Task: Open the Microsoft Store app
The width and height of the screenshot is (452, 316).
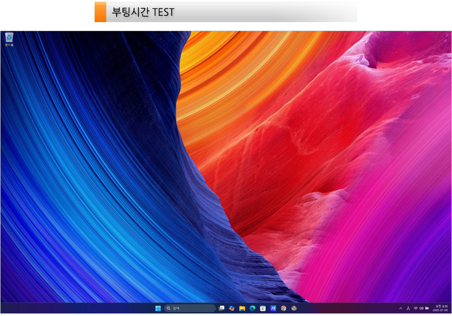Action: [263, 308]
